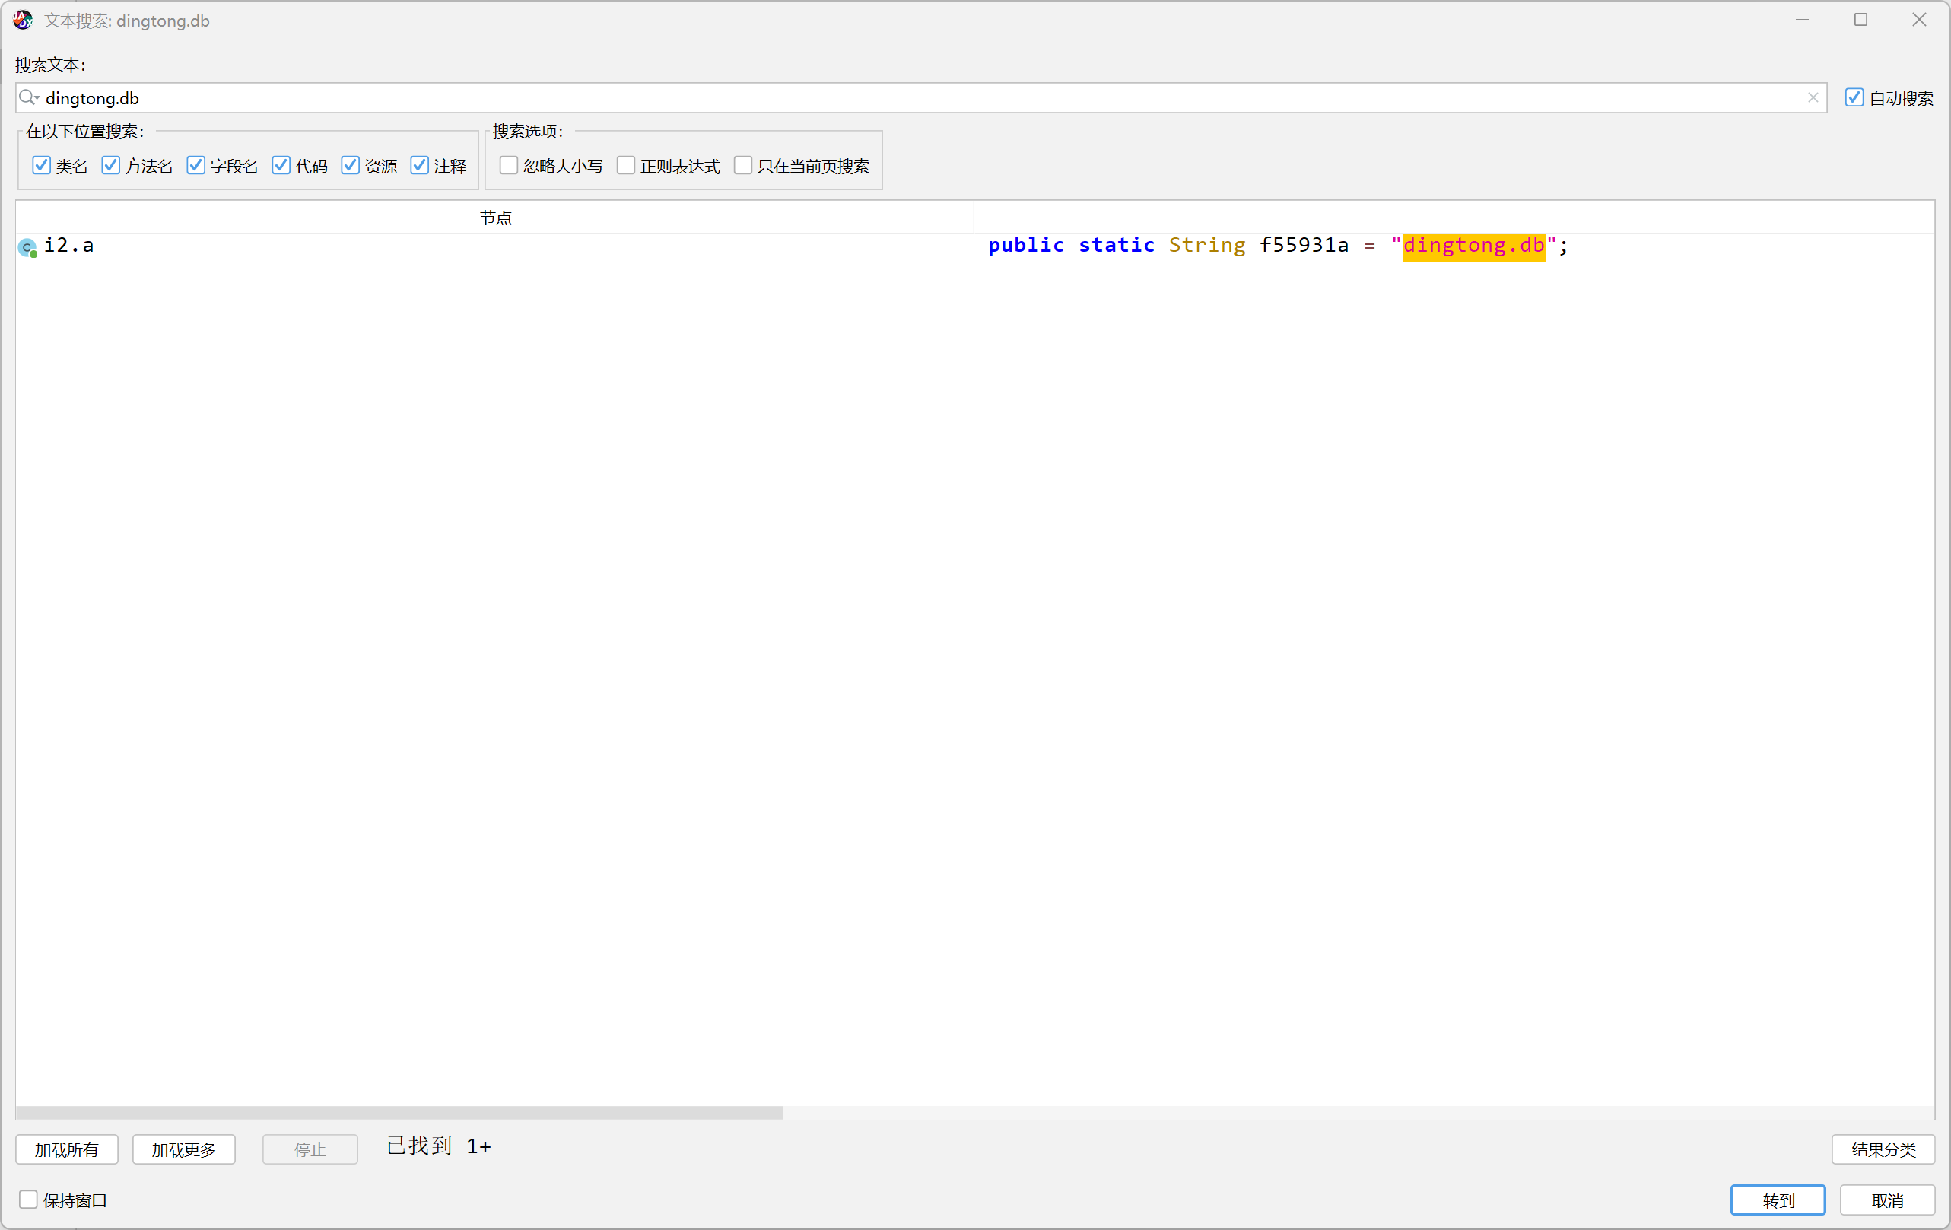
Task: Click the 加载所有 button
Action: [66, 1150]
